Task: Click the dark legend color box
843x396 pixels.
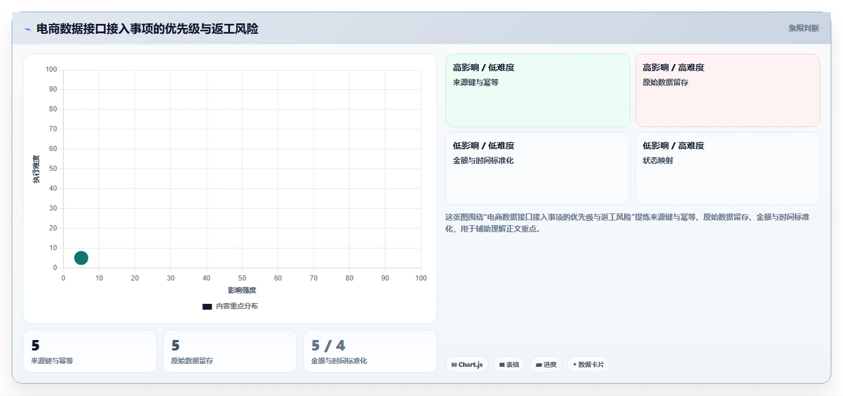Action: coord(207,307)
